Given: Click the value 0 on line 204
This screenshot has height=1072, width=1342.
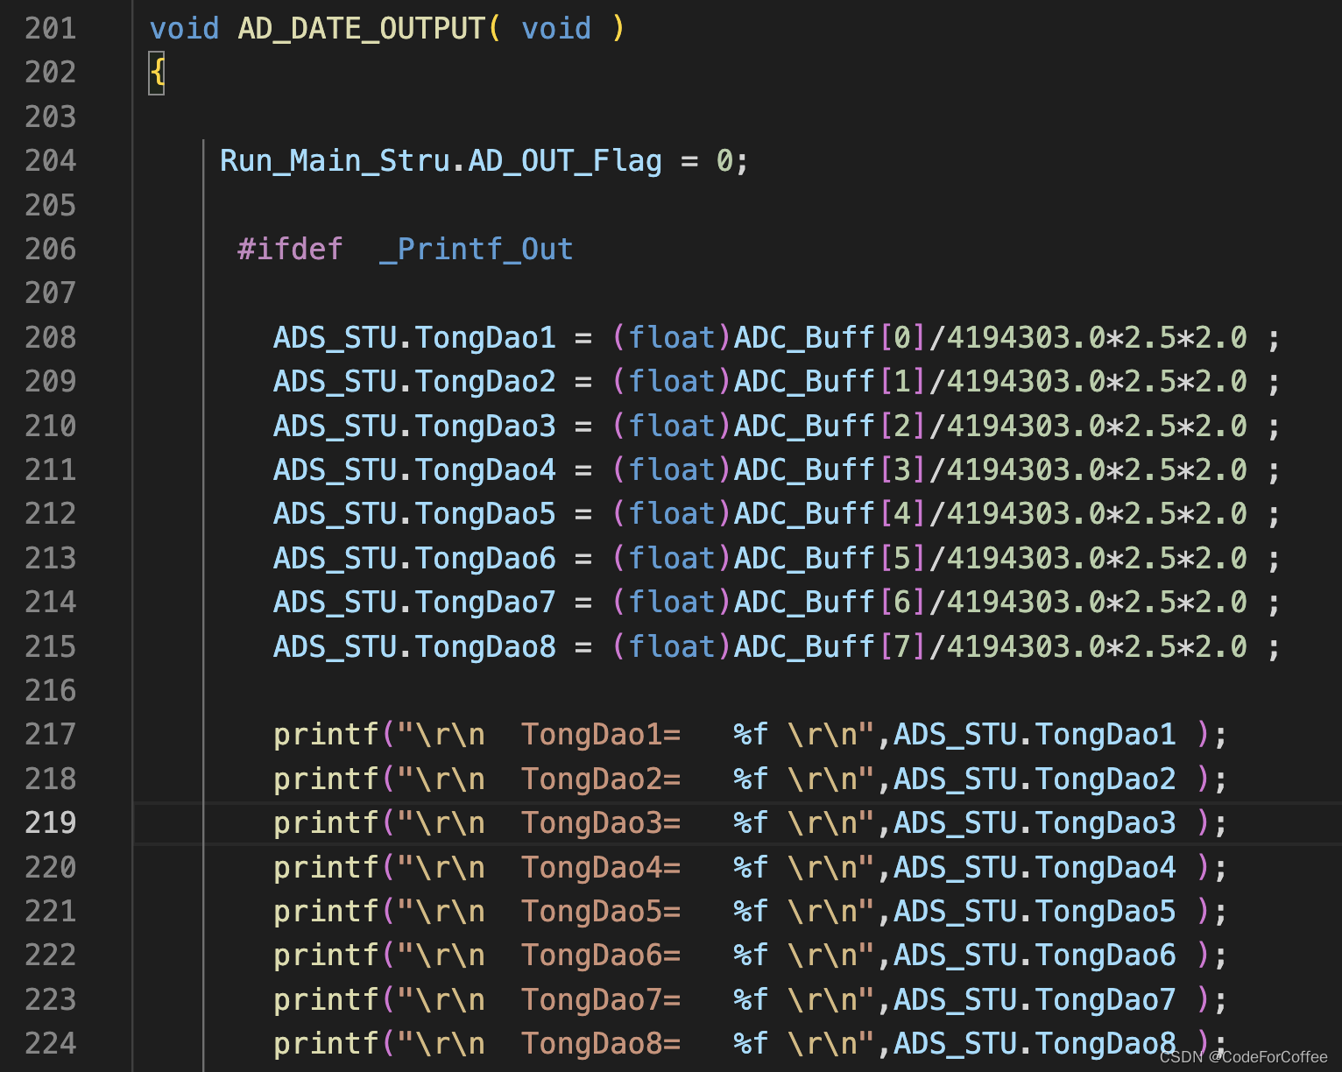Looking at the screenshot, I should 724,161.
